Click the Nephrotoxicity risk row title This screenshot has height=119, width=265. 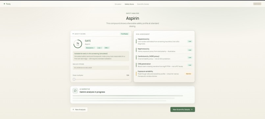143,49
